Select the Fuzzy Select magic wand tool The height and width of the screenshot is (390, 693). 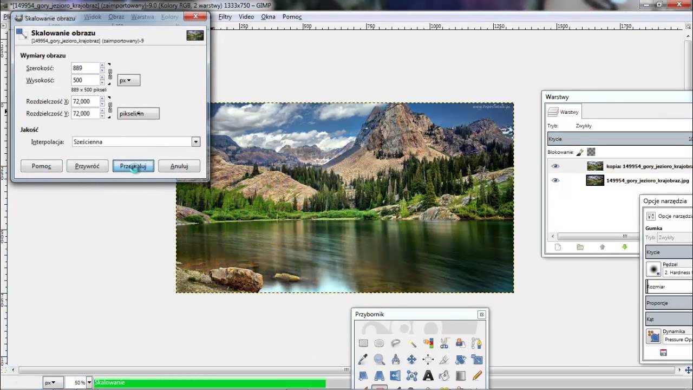(412, 343)
